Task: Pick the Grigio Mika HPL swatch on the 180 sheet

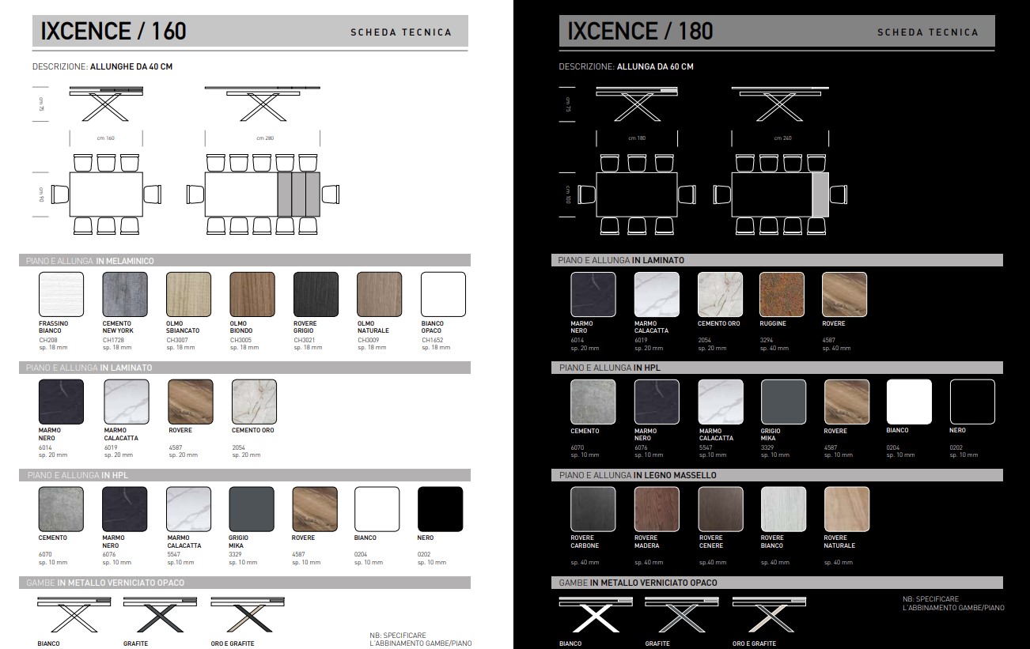Action: [783, 402]
